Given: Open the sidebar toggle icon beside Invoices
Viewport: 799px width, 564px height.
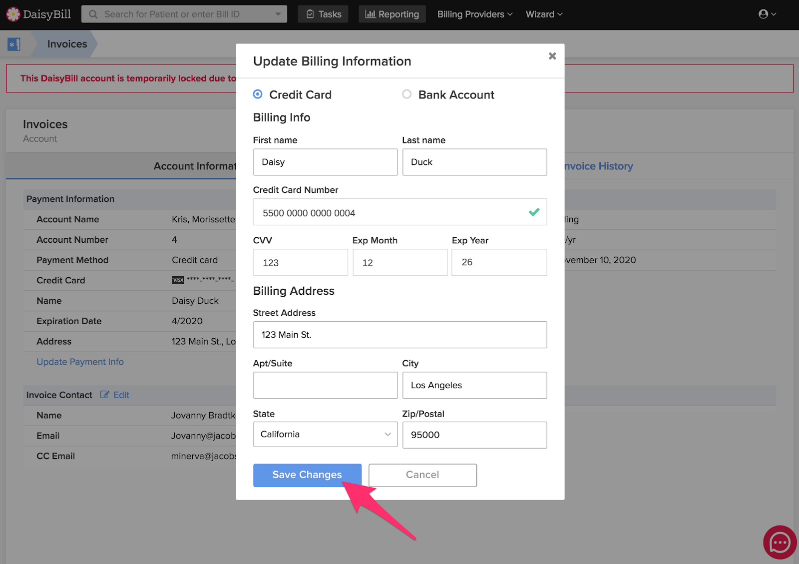Looking at the screenshot, I should (x=14, y=44).
